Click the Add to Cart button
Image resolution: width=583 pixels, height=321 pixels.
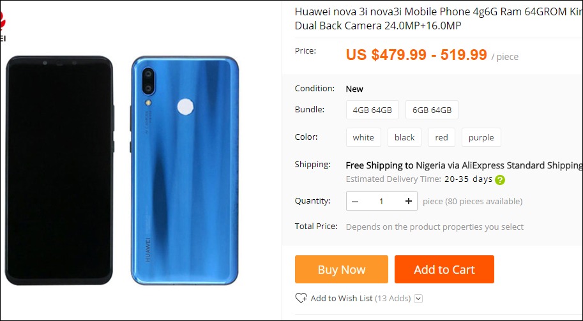click(444, 269)
